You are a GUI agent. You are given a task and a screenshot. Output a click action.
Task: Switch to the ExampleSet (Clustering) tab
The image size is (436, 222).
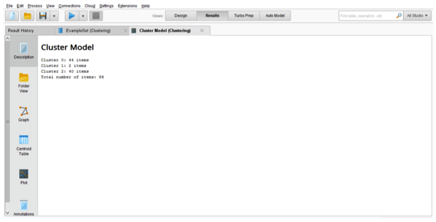[x=88, y=31]
